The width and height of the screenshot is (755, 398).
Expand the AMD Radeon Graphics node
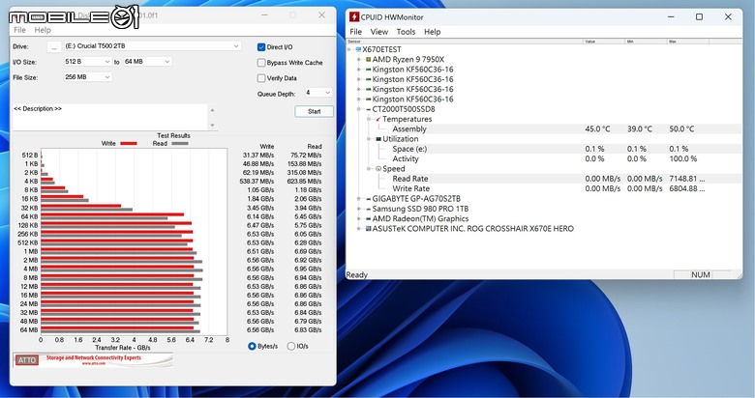click(x=359, y=218)
